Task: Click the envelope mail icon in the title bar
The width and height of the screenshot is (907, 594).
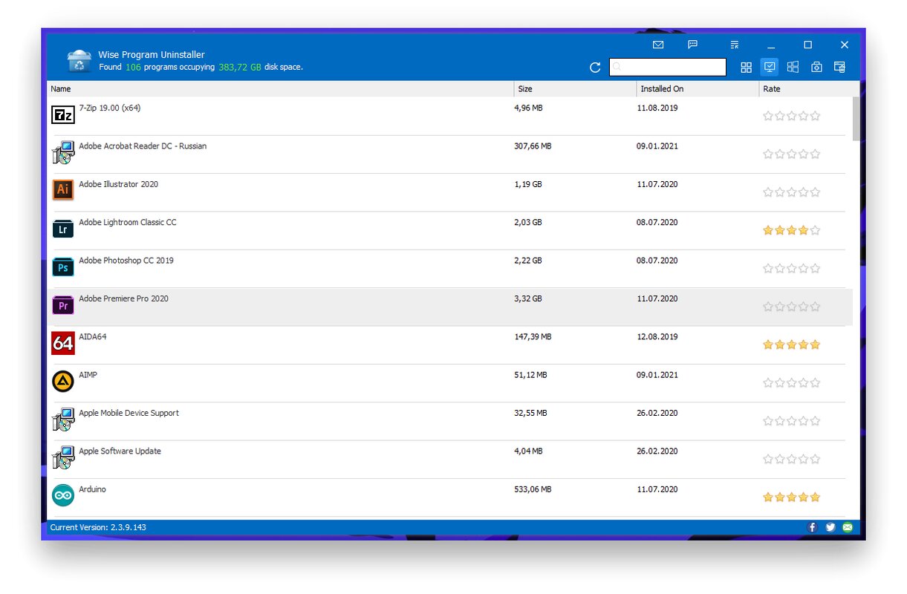Action: [658, 45]
